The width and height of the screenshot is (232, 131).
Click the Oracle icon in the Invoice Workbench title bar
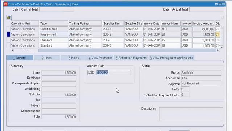pos(6,4)
